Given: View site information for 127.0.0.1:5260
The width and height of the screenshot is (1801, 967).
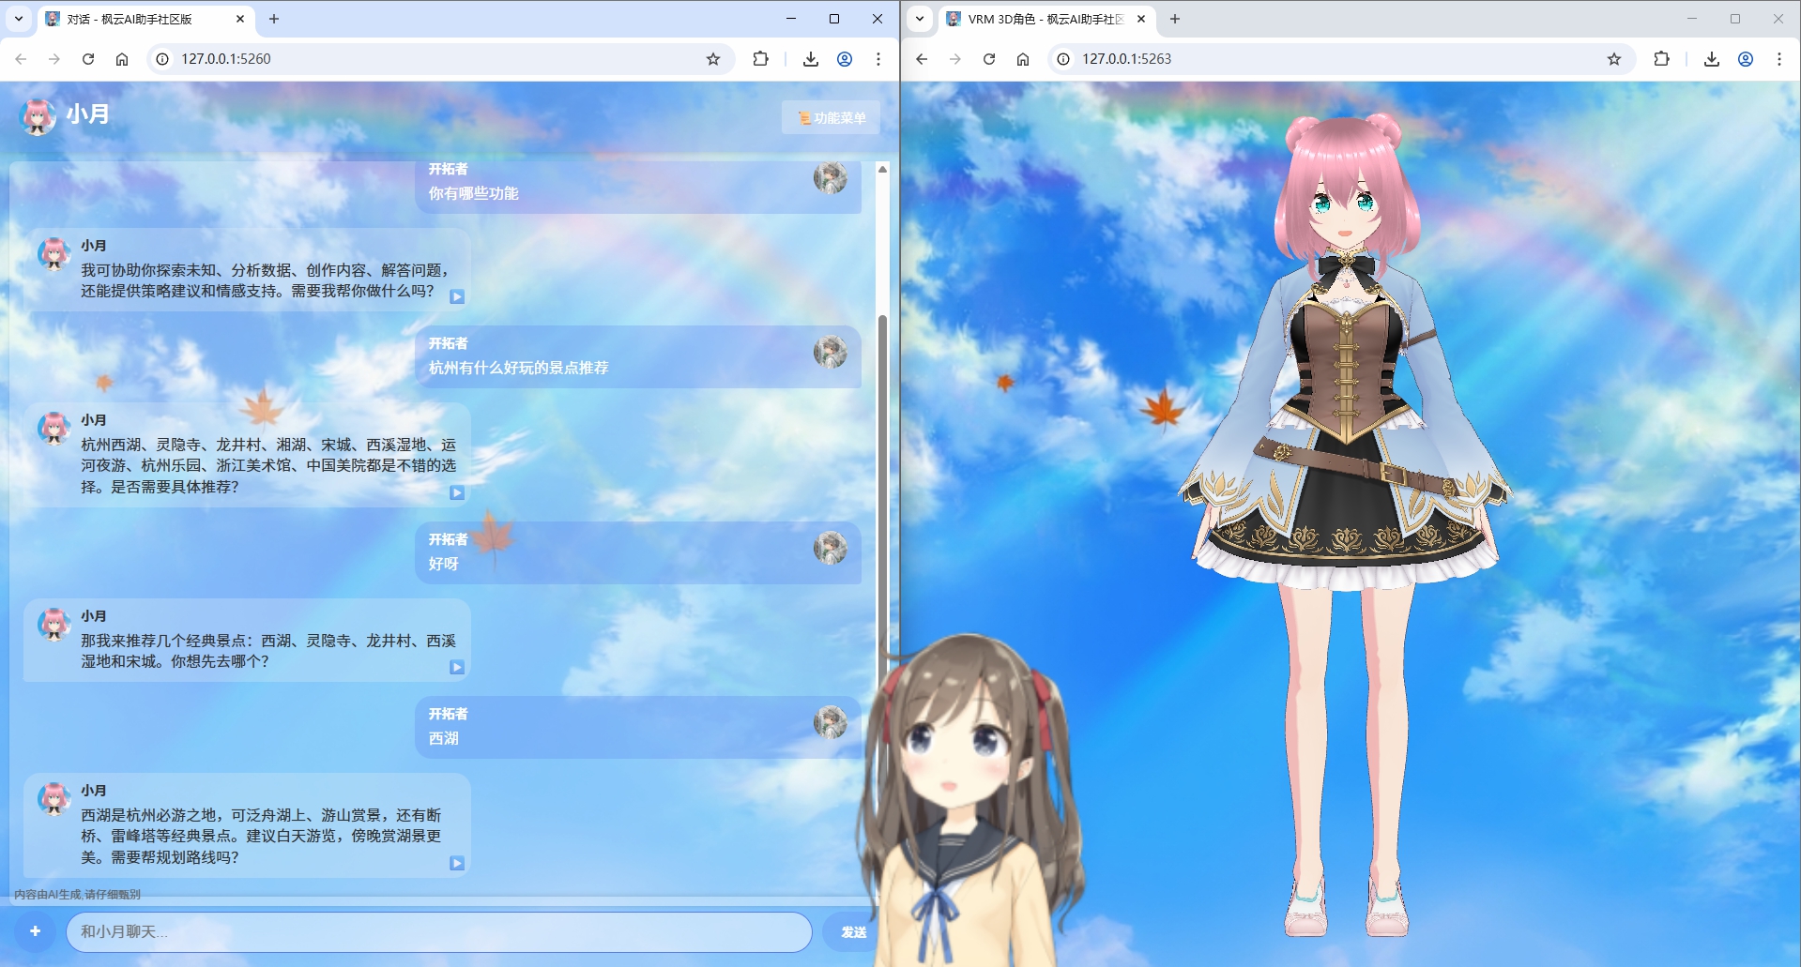Looking at the screenshot, I should pyautogui.click(x=162, y=59).
